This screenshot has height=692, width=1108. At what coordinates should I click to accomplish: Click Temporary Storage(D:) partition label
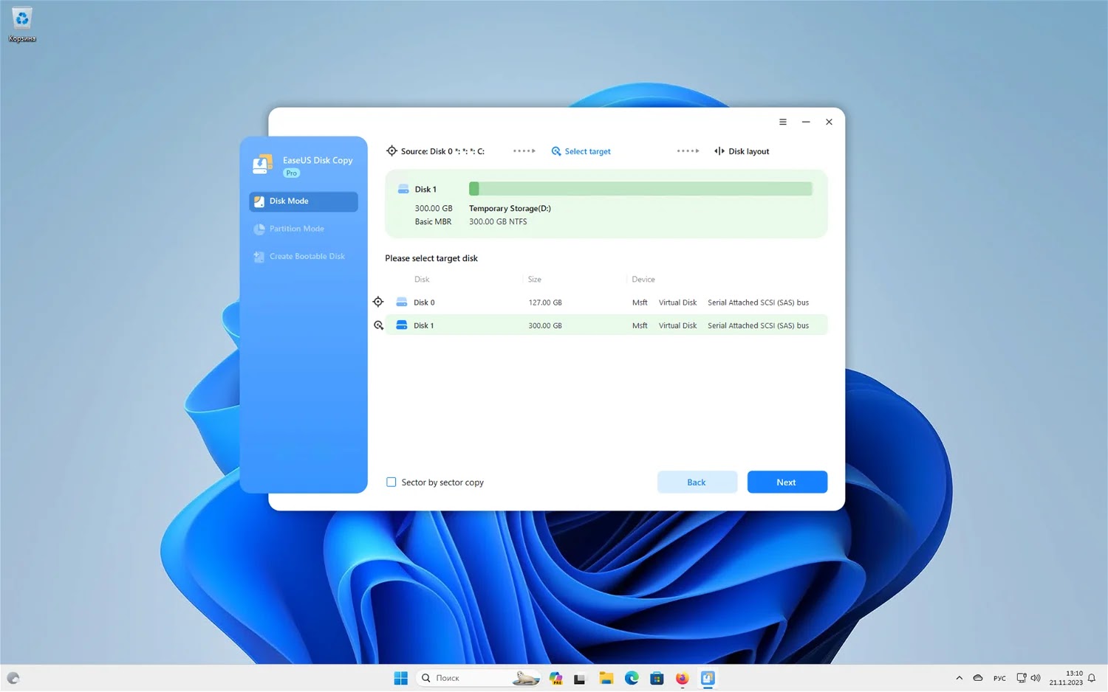click(x=510, y=209)
